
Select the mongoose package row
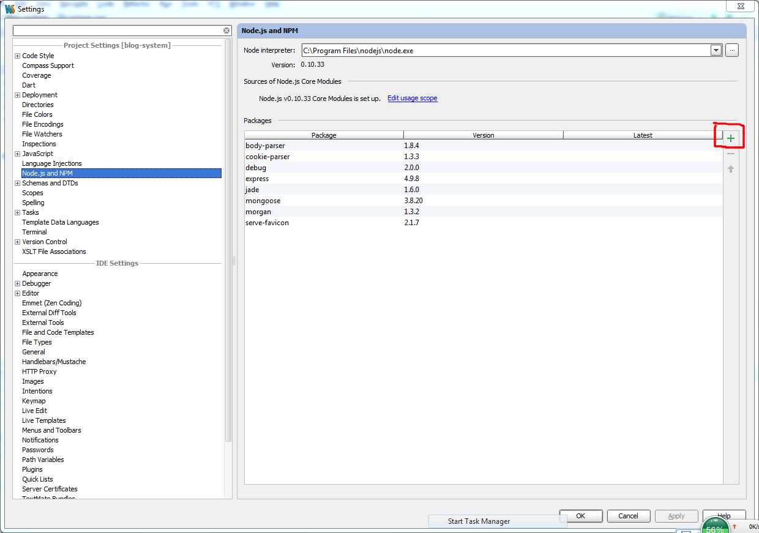point(484,201)
